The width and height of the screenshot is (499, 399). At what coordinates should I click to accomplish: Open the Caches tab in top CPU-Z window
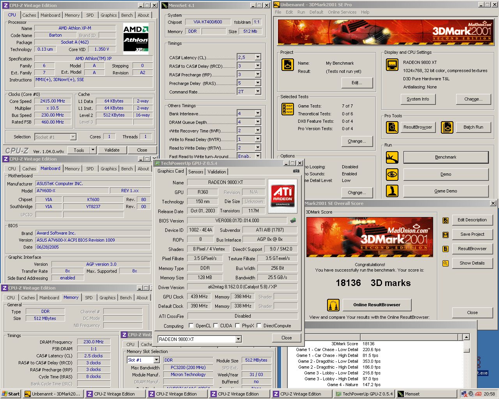29,15
